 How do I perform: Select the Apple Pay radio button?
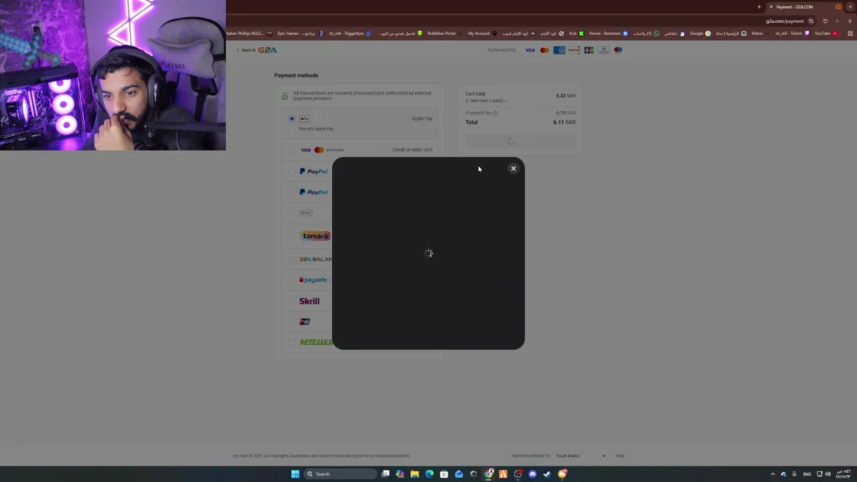(292, 118)
